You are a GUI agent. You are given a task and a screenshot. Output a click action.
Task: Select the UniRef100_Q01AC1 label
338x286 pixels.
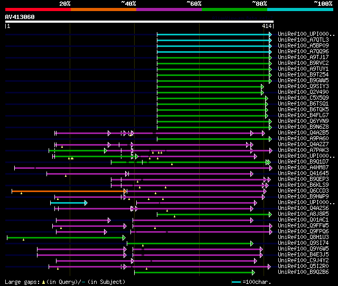(303, 220)
